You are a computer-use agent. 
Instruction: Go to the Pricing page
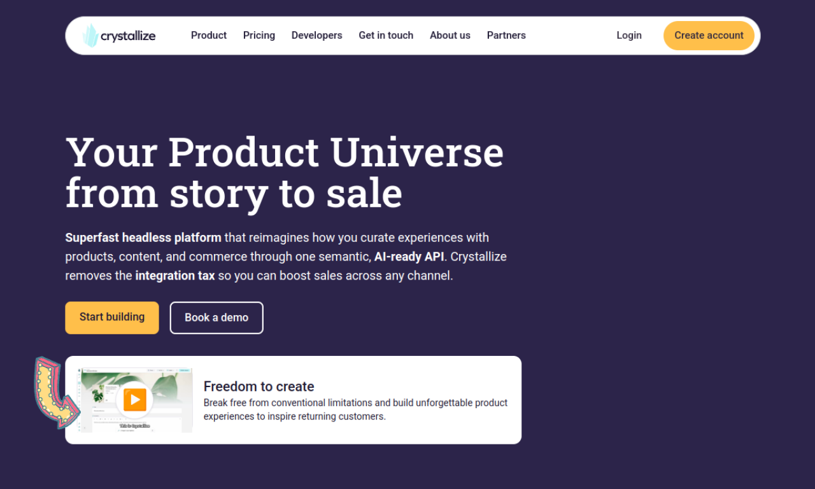coord(259,36)
